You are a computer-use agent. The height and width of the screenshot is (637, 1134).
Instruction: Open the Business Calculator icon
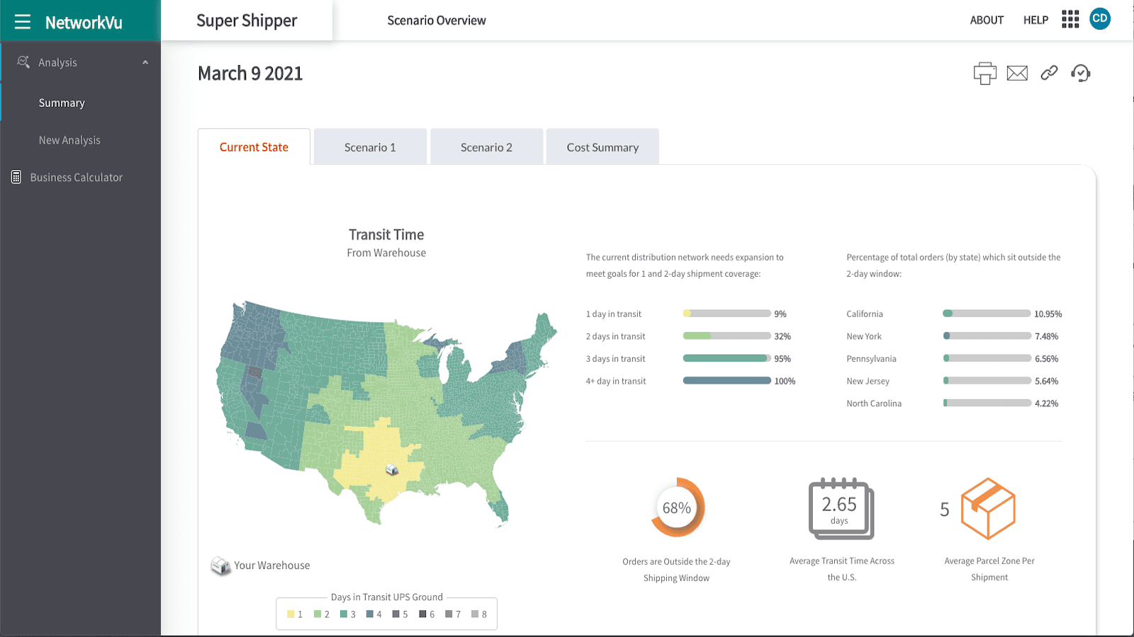coord(16,176)
